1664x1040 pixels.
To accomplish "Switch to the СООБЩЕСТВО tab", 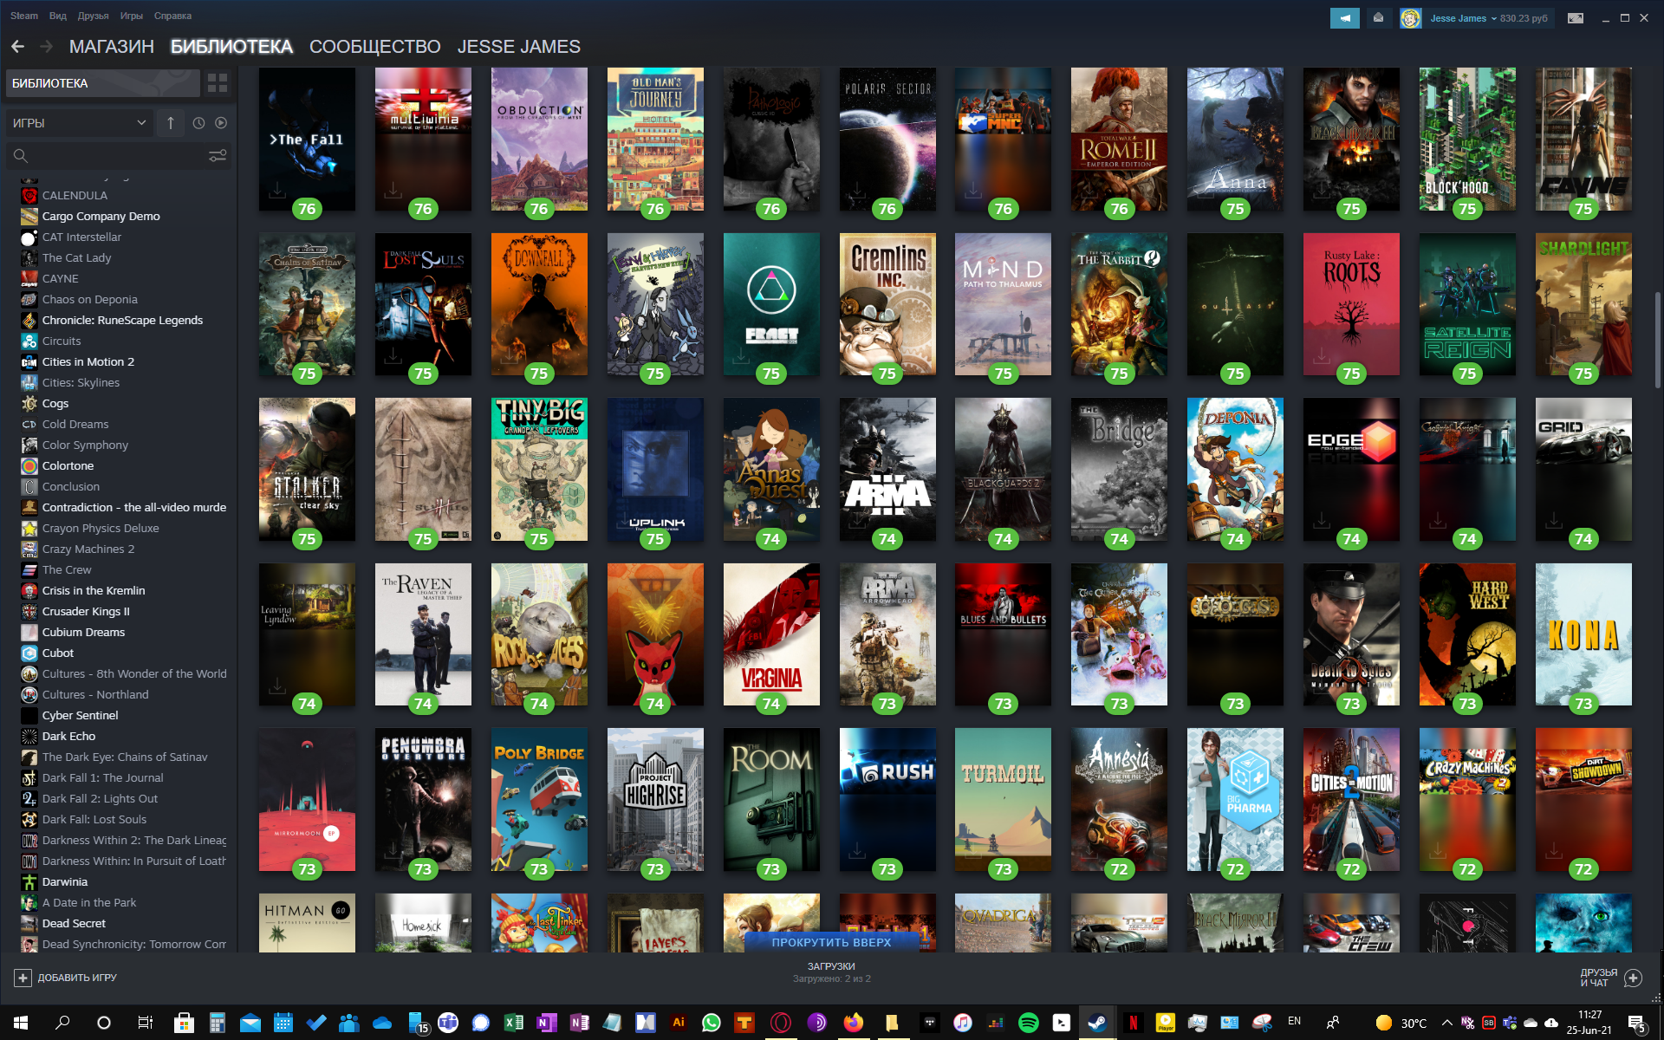I will click(x=375, y=47).
